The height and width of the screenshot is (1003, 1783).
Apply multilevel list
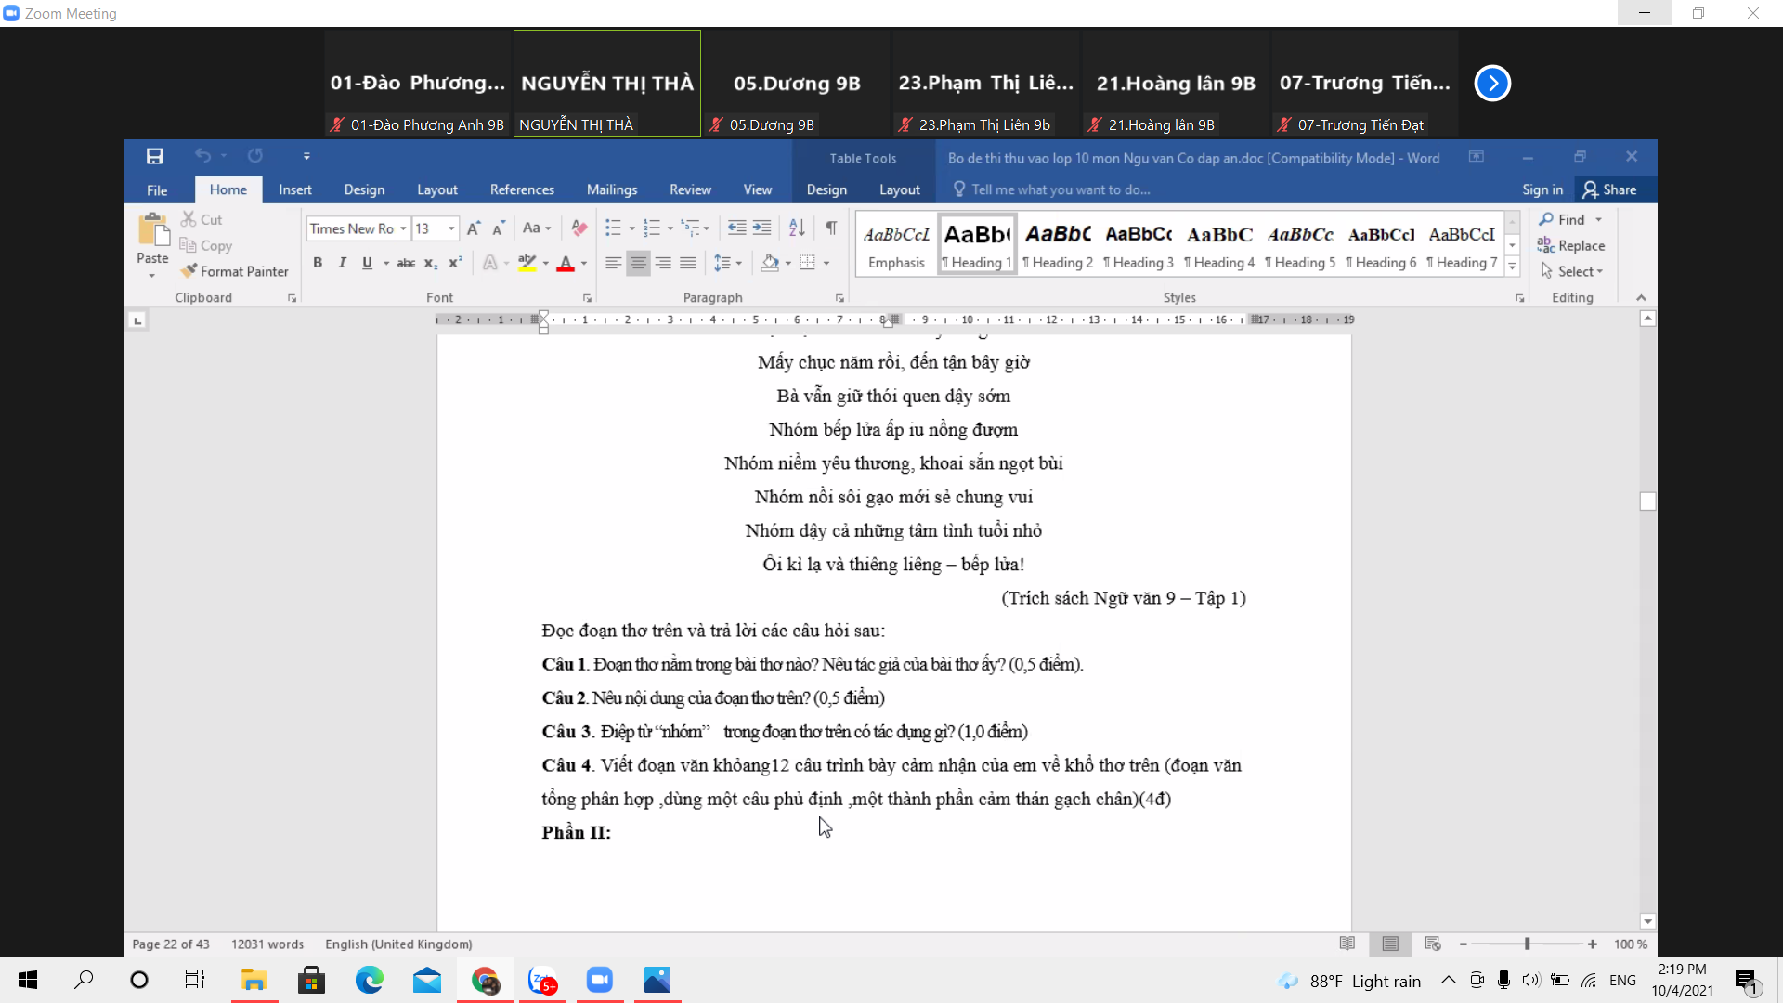click(690, 228)
